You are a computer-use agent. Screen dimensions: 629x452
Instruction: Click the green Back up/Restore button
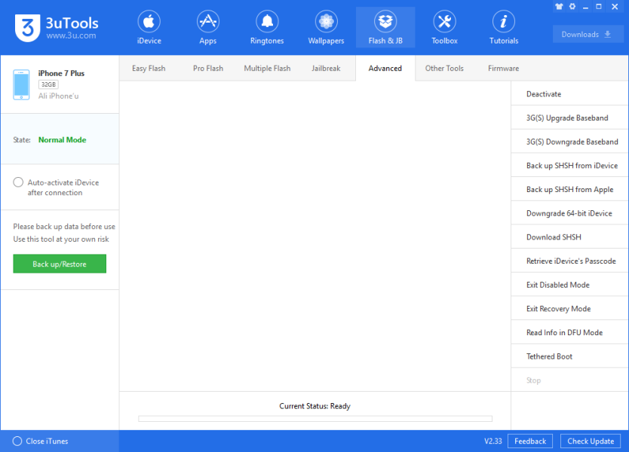click(x=60, y=264)
